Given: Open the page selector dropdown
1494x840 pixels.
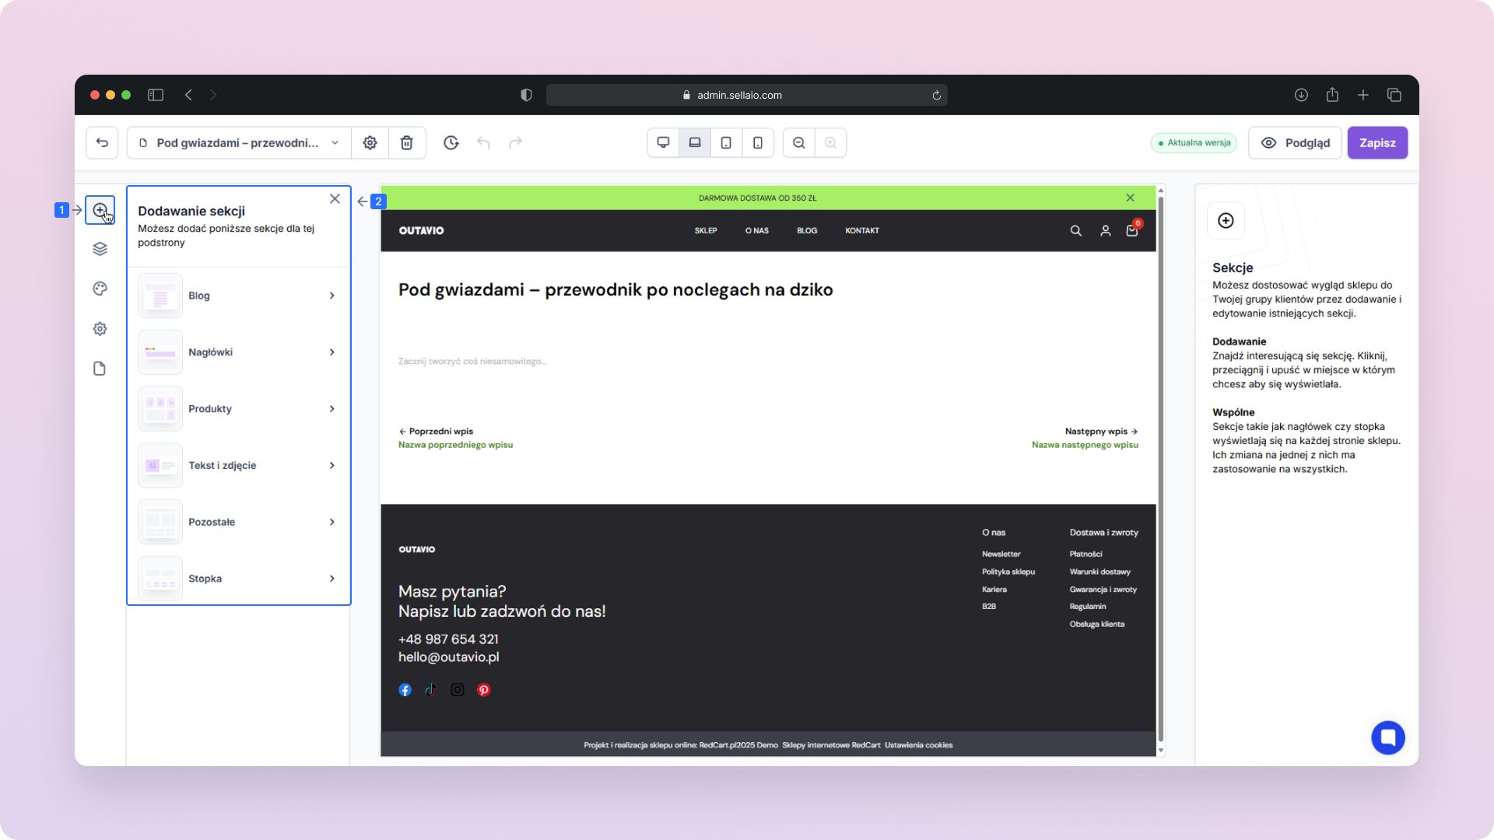Looking at the screenshot, I should pyautogui.click(x=239, y=143).
